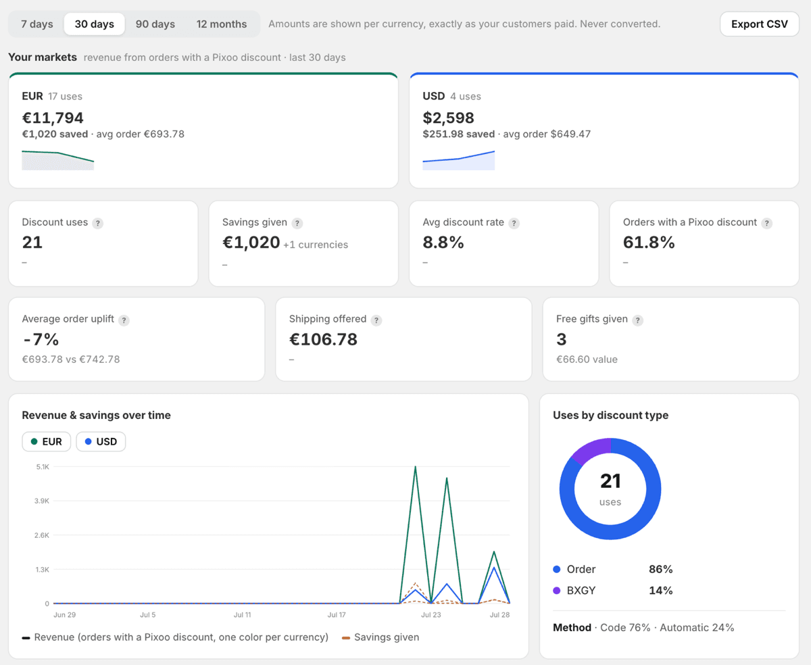Open the Discount uses help icon
811x665 pixels.
pyautogui.click(x=98, y=223)
